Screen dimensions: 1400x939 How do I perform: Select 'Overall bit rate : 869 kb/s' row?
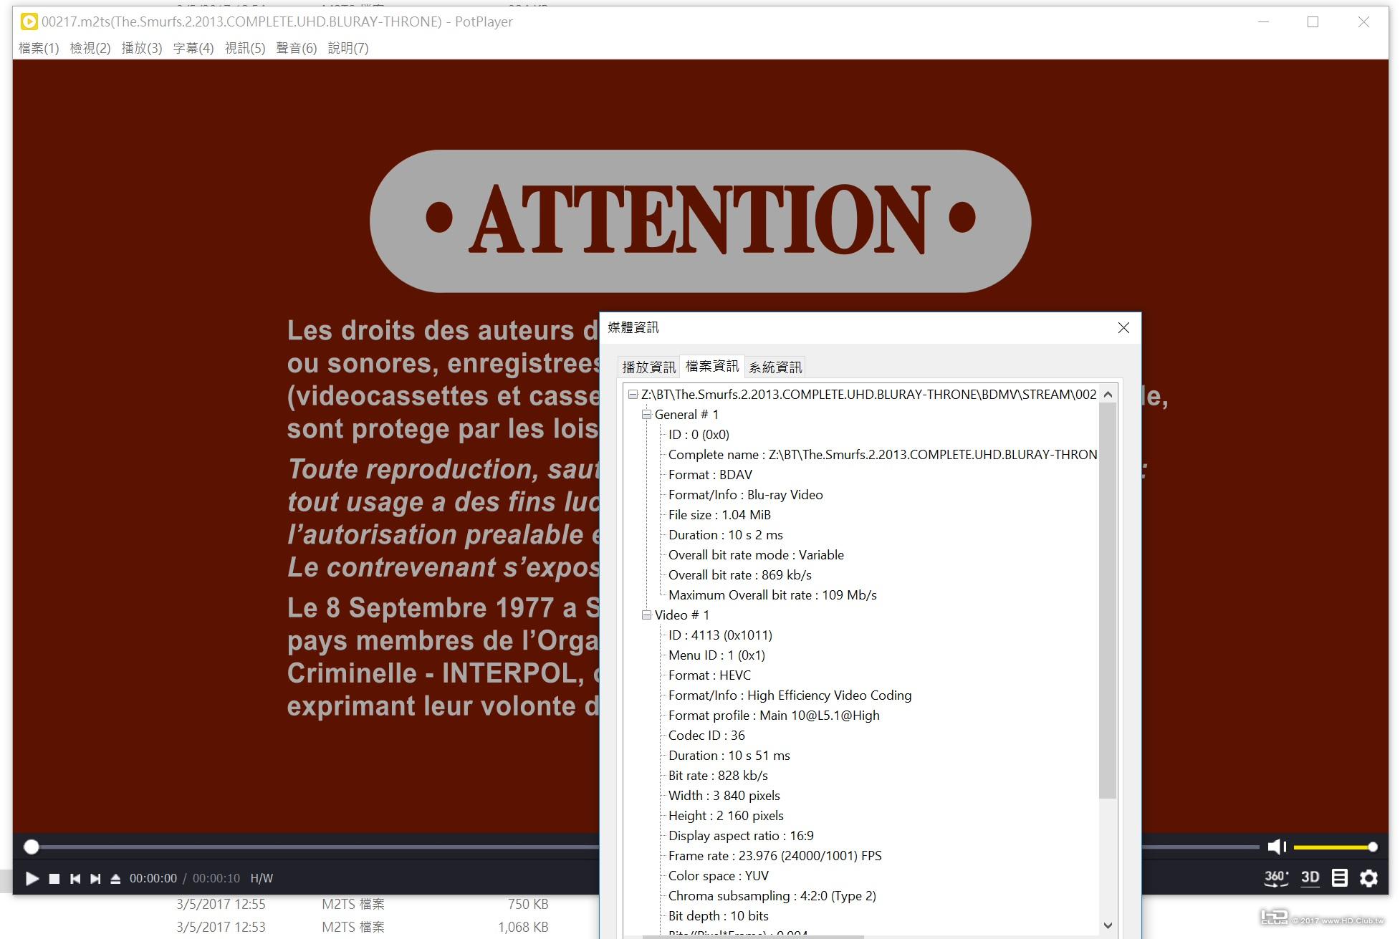click(739, 574)
